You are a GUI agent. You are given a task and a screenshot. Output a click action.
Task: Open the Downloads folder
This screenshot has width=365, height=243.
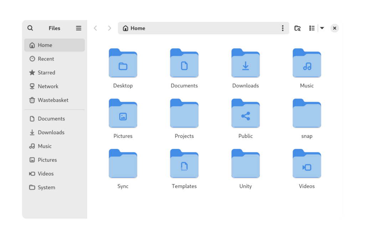(246, 63)
